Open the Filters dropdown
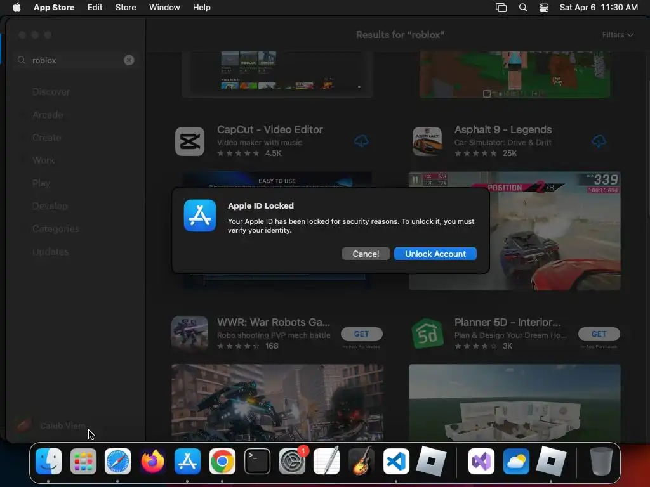This screenshot has height=487, width=650. pos(618,35)
